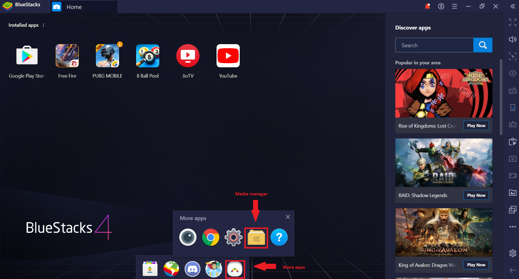Screen dimensions: 519x279
Task: Open Installed apps options menu dots
Action: click(43, 25)
